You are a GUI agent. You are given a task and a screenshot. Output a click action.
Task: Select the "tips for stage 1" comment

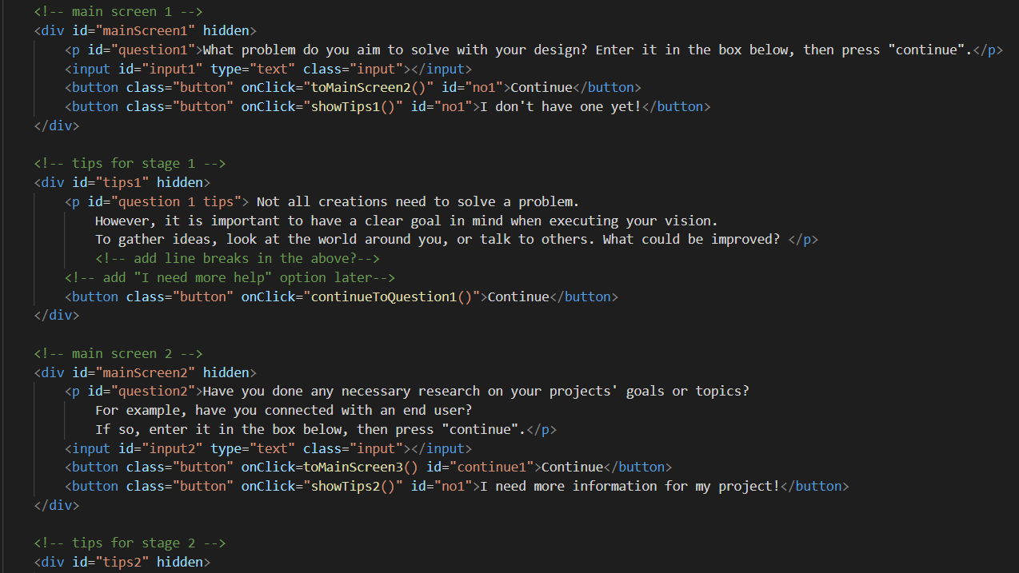tap(130, 164)
